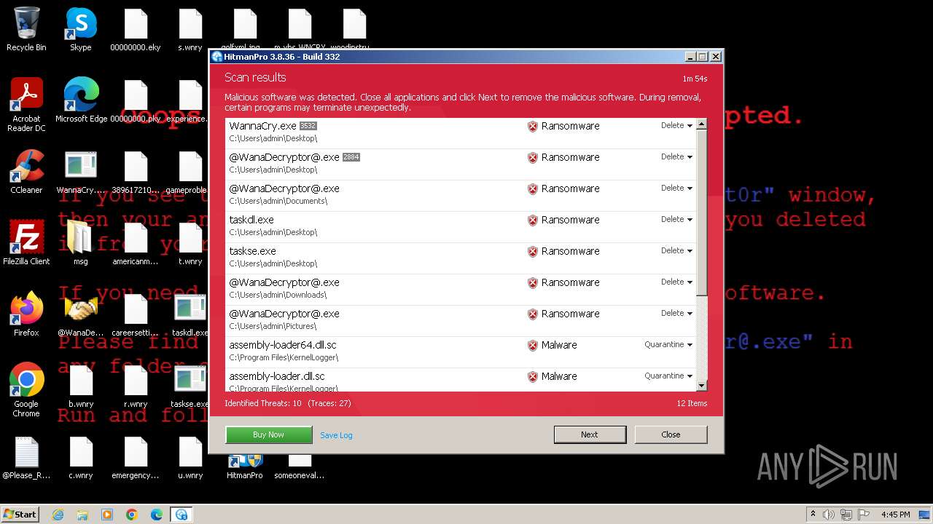Launch Google Chrome desktop shortcut
This screenshot has width=933, height=524.
(26, 390)
